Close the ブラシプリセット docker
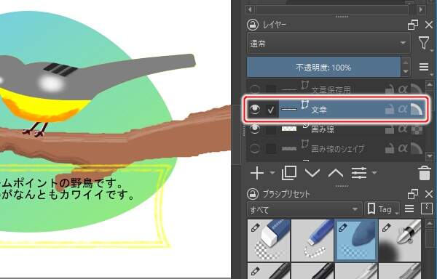This screenshot has height=279, width=437. pos(429,194)
